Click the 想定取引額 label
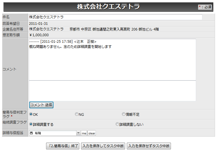This screenshot has width=217, height=152. coord(11,35)
